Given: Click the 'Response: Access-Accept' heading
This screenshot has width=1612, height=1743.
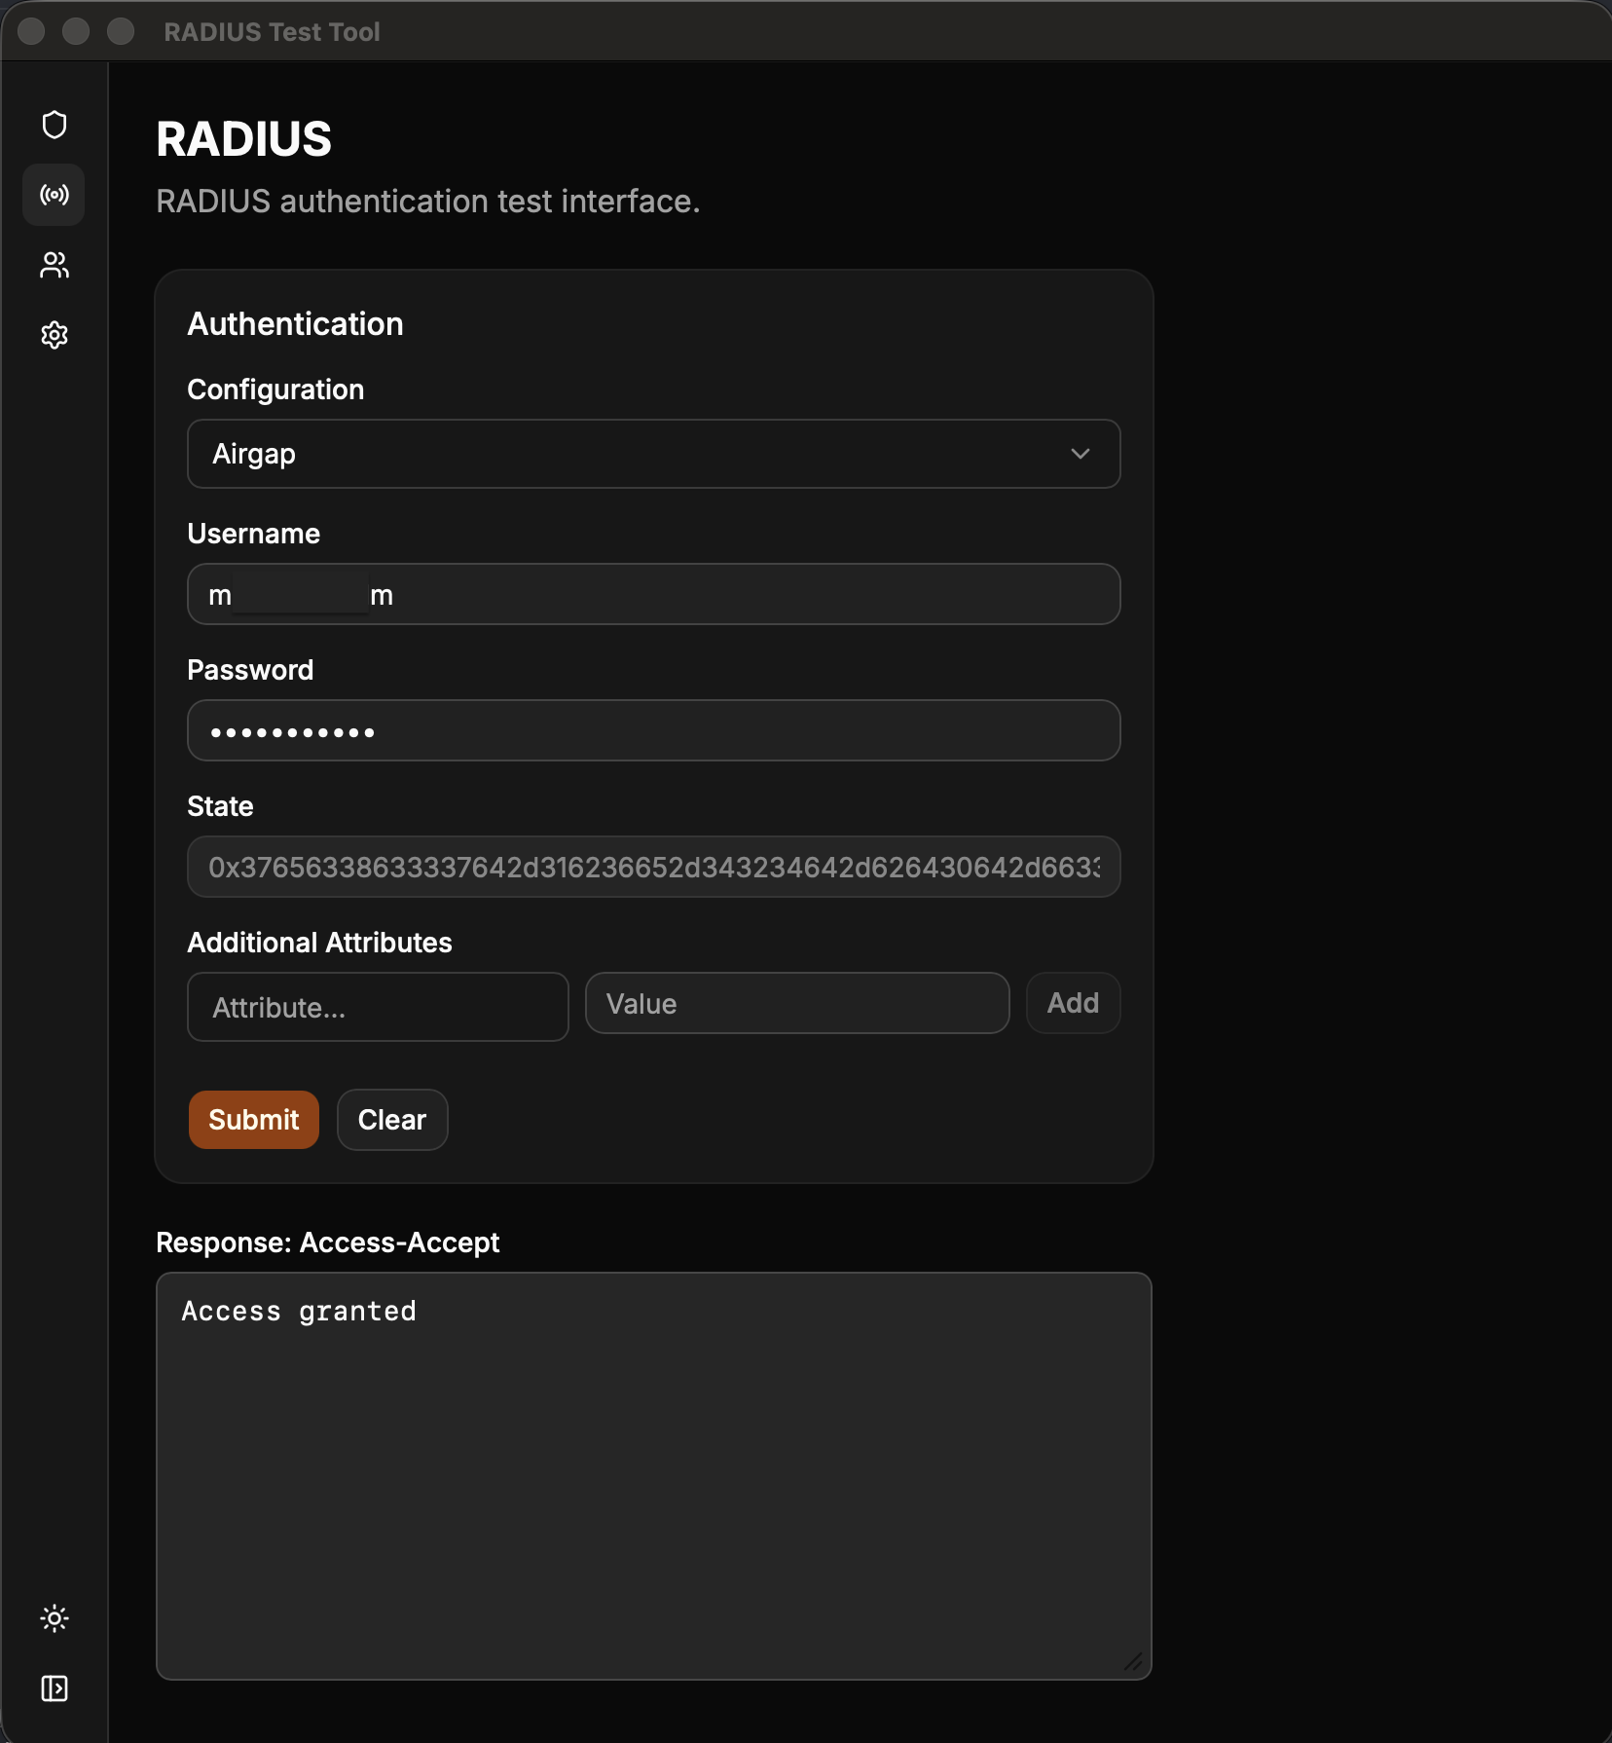Looking at the screenshot, I should [327, 1242].
